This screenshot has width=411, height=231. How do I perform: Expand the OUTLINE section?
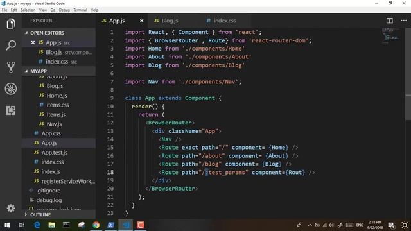tap(58, 214)
